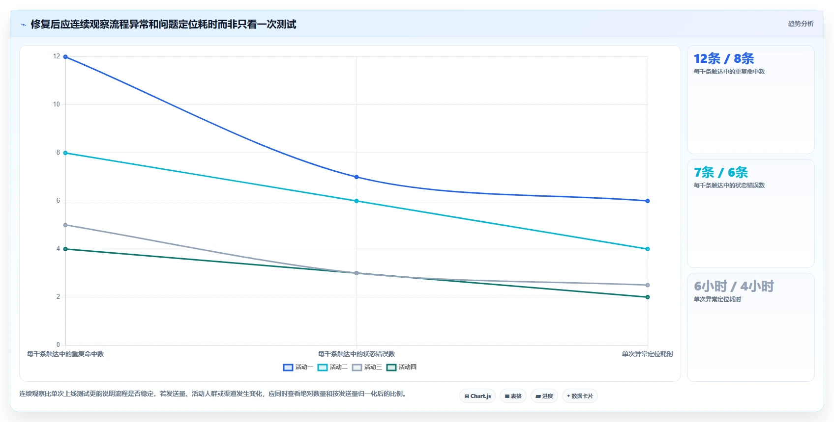Viewport: 834px width, 422px height.
Task: Click the 活动二 data point at value 4
Action: [x=648, y=249]
